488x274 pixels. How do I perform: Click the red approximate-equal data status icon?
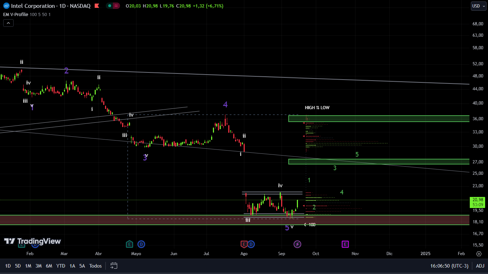tap(116, 6)
